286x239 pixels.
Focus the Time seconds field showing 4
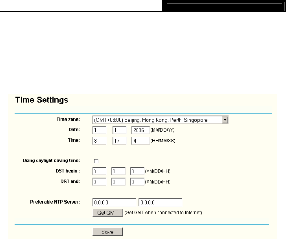(141, 141)
